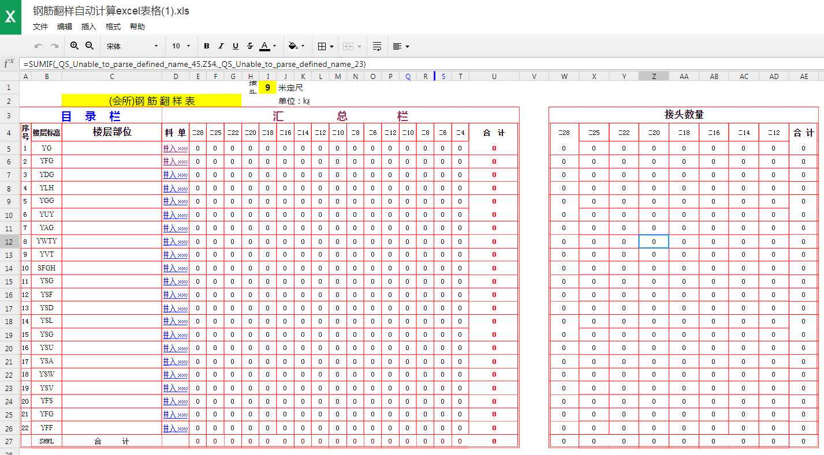824x455 pixels.
Task: Expand the borders dropdown arrow
Action: (332, 46)
